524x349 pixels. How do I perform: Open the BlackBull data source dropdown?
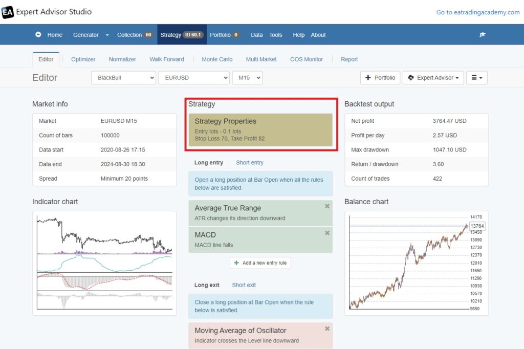(124, 78)
